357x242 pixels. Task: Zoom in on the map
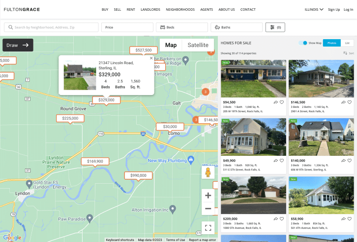click(208, 195)
